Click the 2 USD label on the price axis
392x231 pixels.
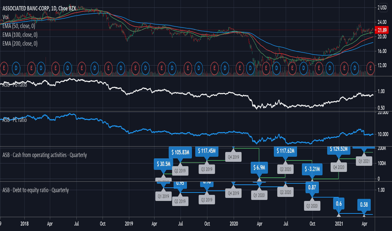(x=382, y=8)
